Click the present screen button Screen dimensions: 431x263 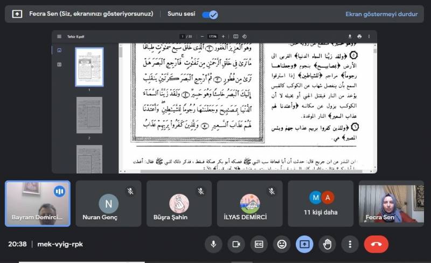pyautogui.click(x=304, y=244)
